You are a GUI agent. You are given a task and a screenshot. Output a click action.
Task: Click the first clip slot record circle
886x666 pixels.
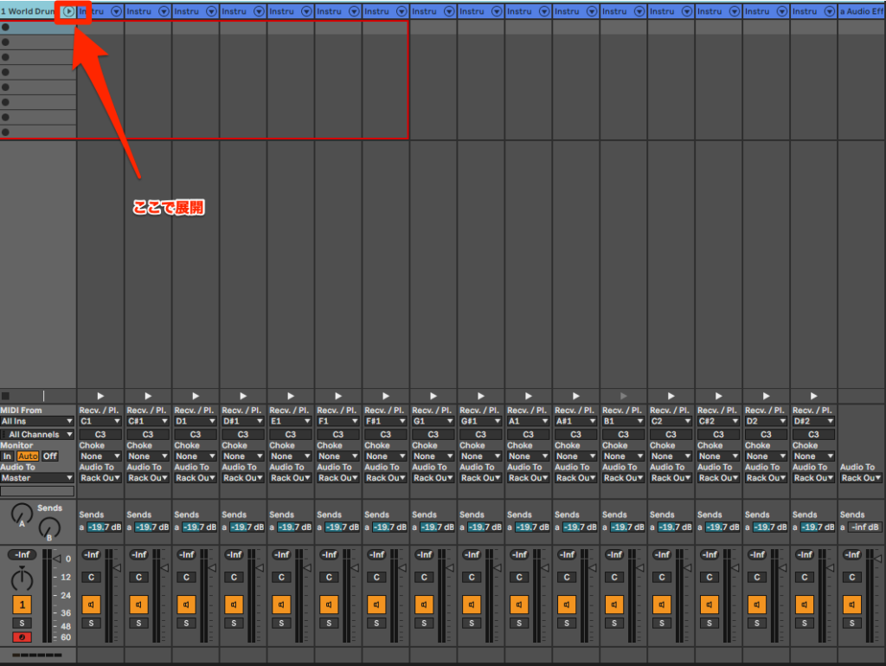pyautogui.click(x=6, y=27)
